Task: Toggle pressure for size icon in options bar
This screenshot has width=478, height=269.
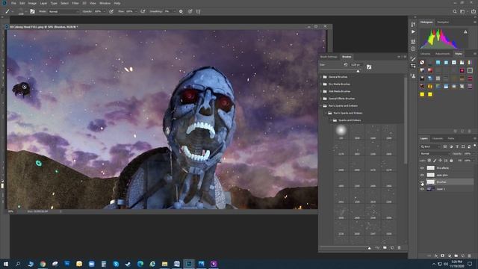Action: click(x=190, y=12)
